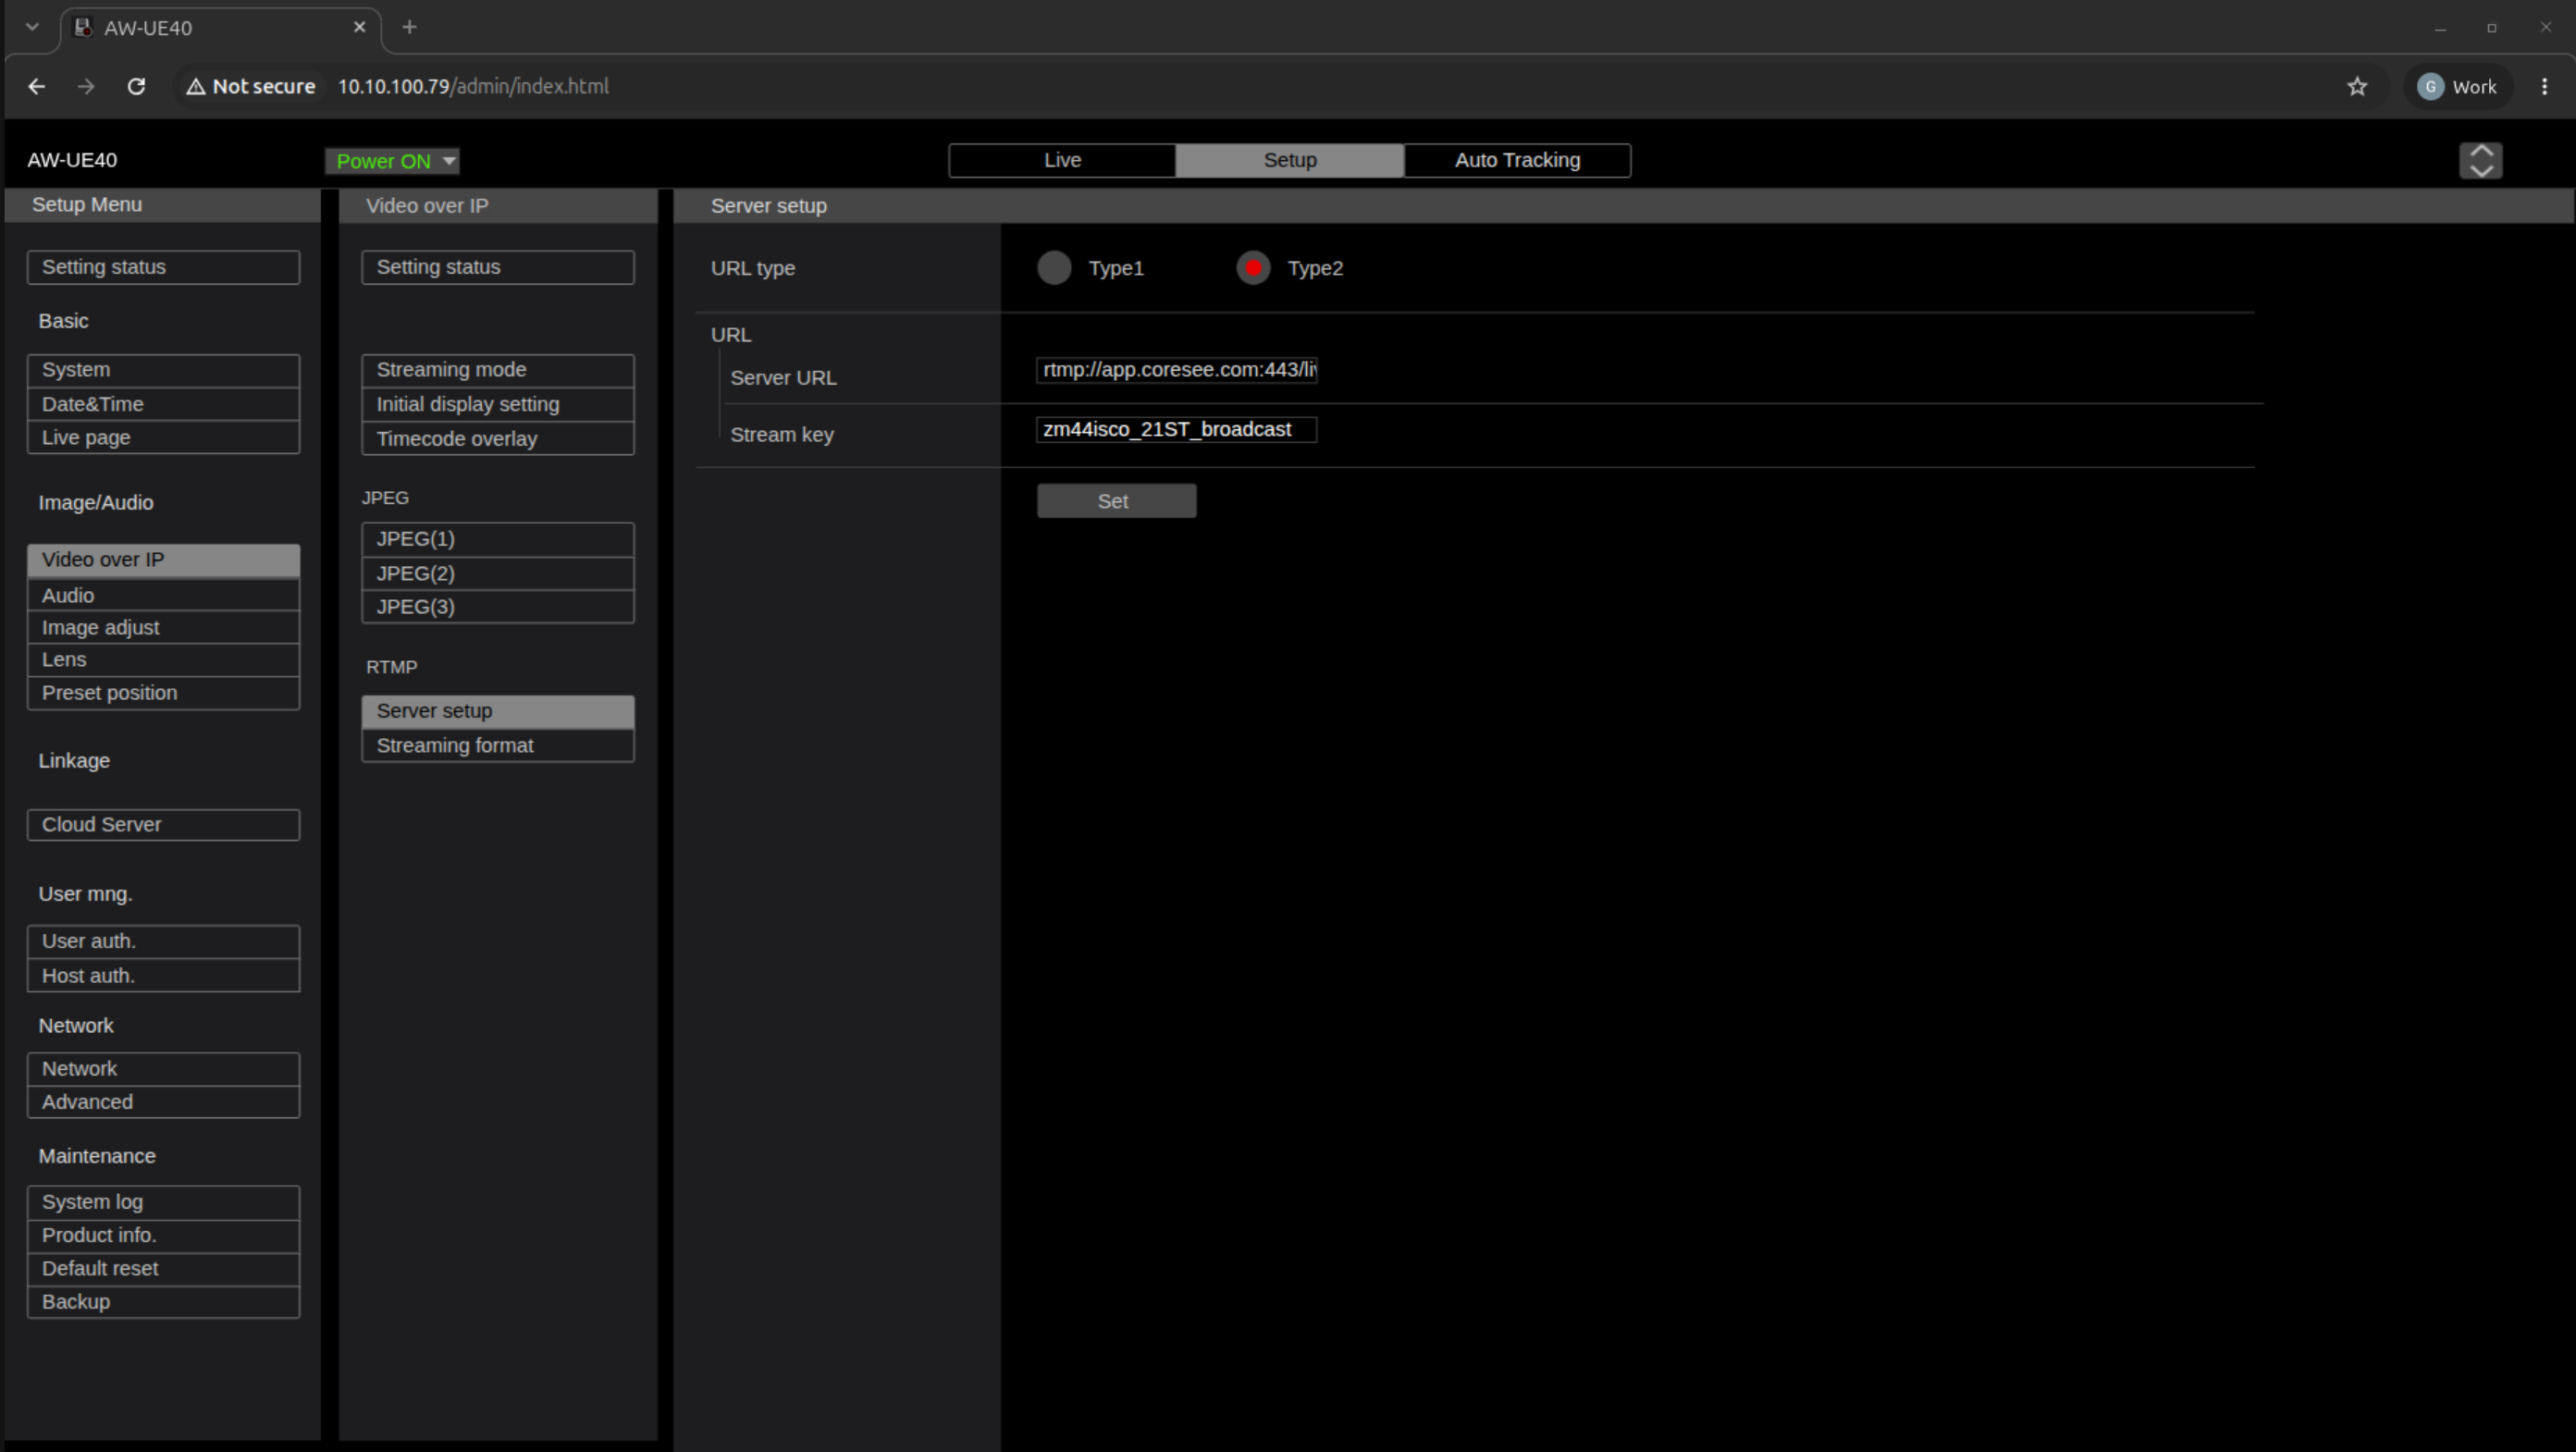Edit the Server URL field
2576x1452 pixels.
1176,370
